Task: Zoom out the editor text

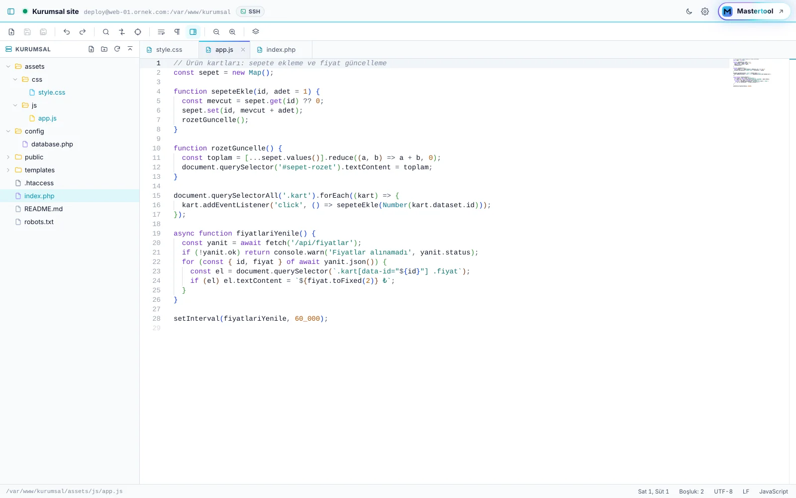Action: [216, 32]
